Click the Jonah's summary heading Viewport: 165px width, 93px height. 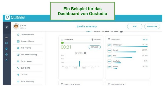[87, 26]
